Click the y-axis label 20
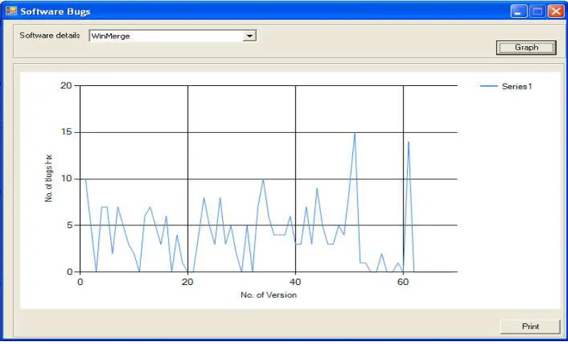Image resolution: width=568 pixels, height=344 pixels. pyautogui.click(x=66, y=85)
